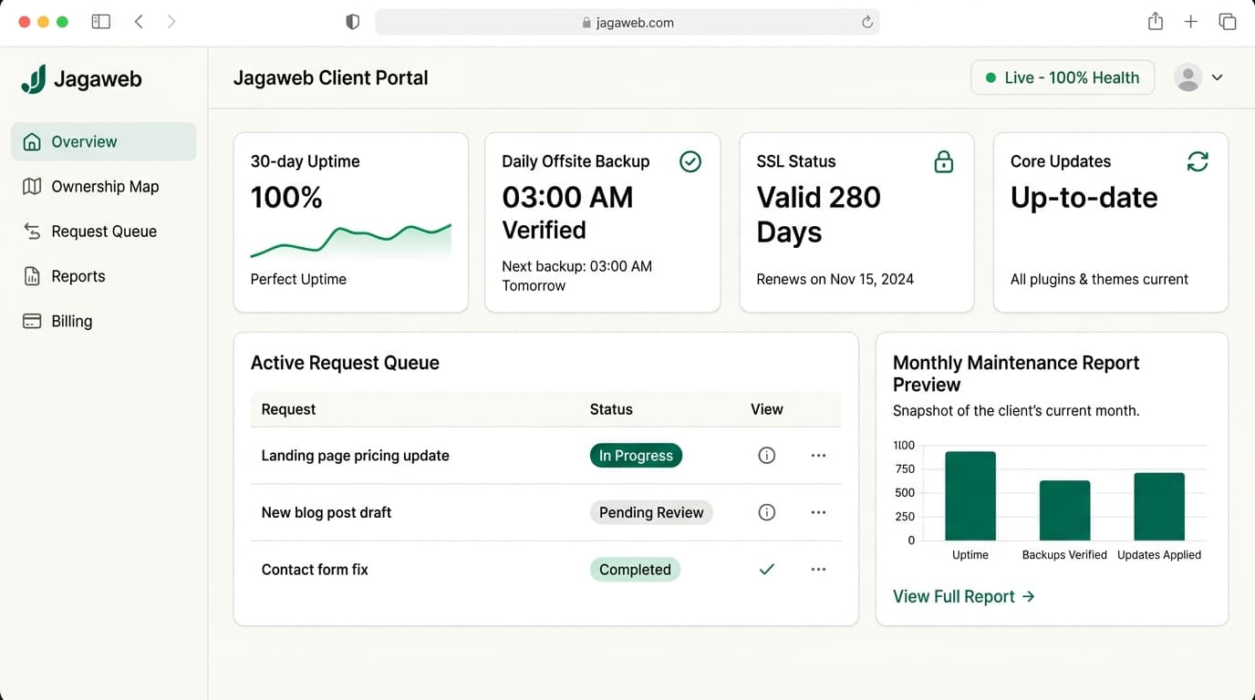Click the Next backup: 03:00 AM Tomorrow text
The height and width of the screenshot is (700, 1255).
[x=577, y=276]
